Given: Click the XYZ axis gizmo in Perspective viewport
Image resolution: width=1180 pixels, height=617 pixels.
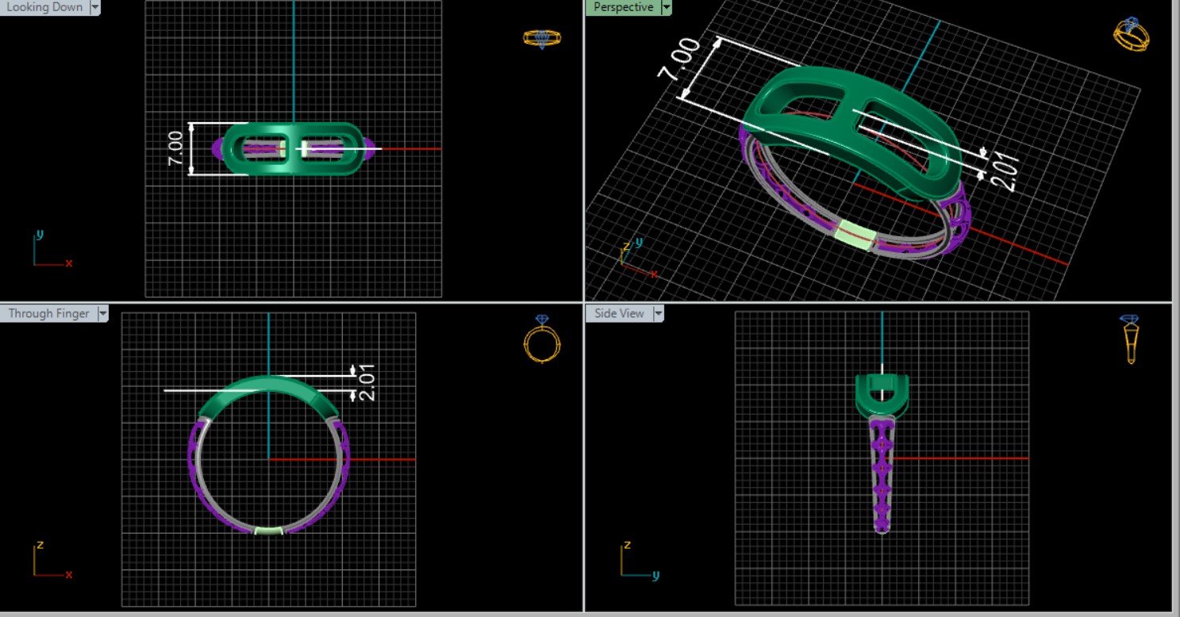Looking at the screenshot, I should 634,257.
